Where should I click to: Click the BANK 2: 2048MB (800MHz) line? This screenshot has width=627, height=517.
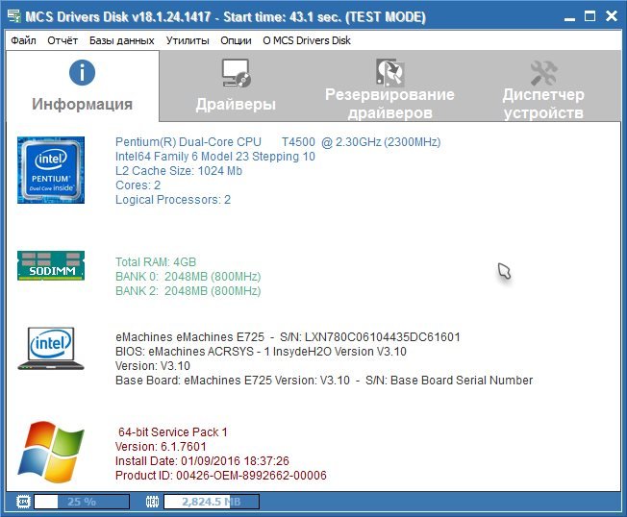[x=188, y=290]
